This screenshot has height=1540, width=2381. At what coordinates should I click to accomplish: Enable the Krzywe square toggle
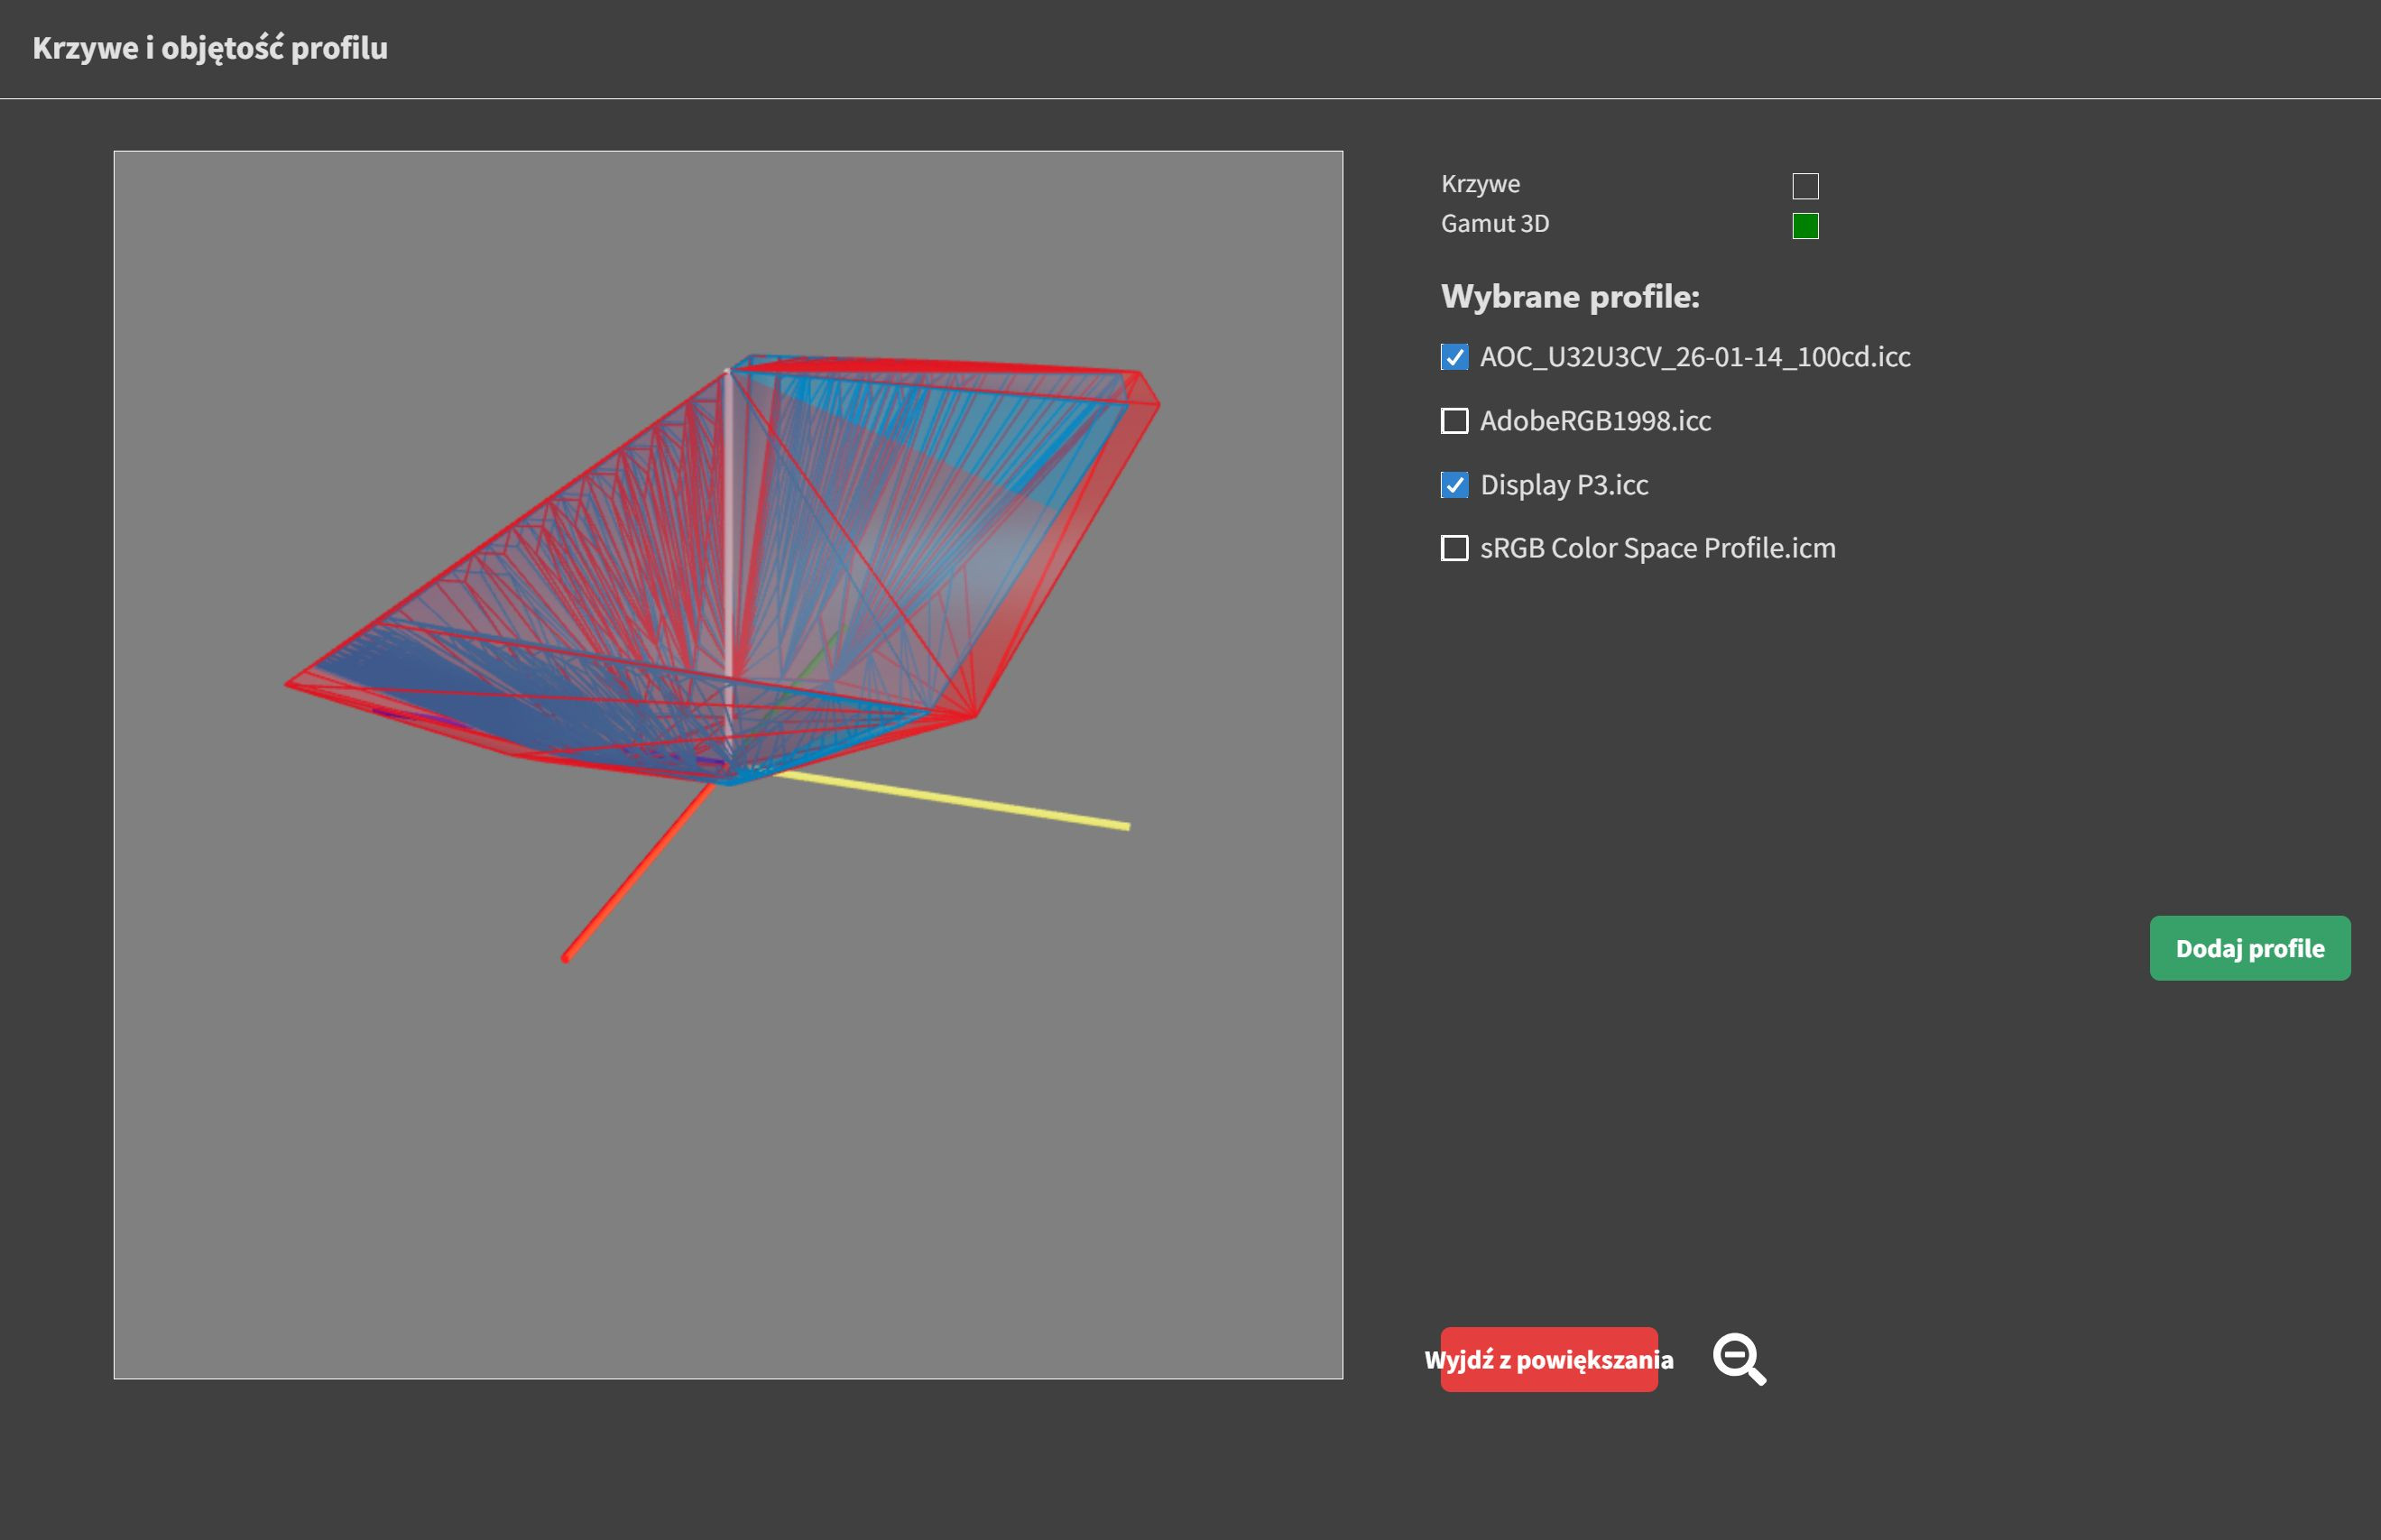click(x=1805, y=186)
